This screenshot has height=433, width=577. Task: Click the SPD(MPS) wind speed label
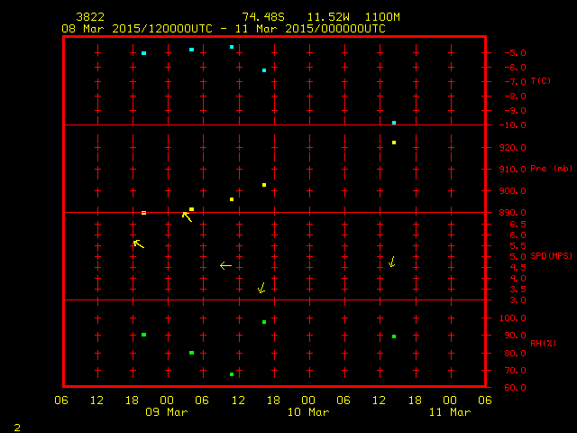(x=551, y=256)
